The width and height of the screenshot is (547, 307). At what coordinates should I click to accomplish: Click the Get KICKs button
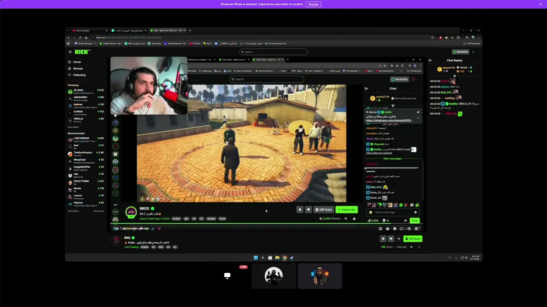coord(461,52)
